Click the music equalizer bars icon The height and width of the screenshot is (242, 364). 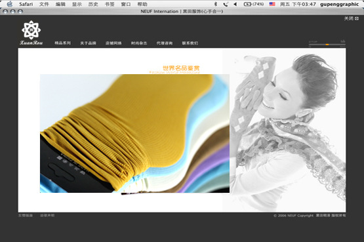pos(343,41)
